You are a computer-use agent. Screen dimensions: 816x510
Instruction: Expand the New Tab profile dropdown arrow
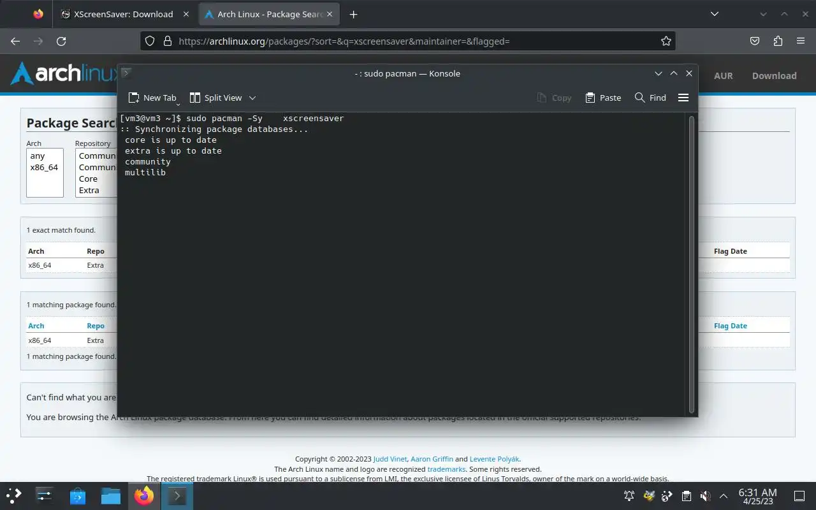[x=178, y=103]
